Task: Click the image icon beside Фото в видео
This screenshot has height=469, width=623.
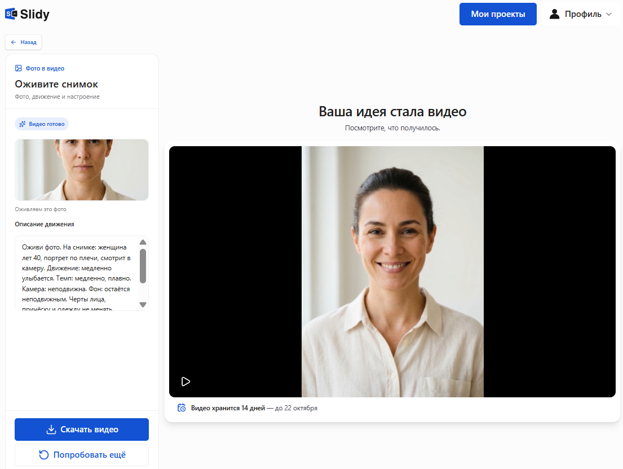Action: click(18, 68)
